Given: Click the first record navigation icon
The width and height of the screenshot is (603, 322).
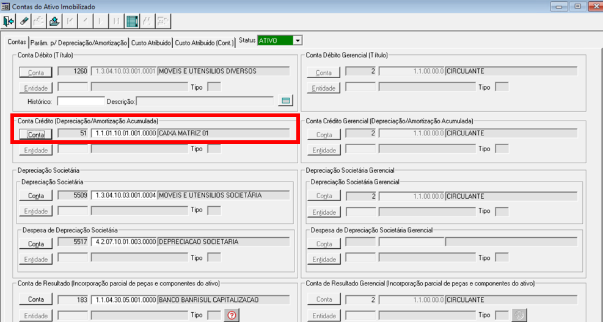Looking at the screenshot, I should [70, 21].
